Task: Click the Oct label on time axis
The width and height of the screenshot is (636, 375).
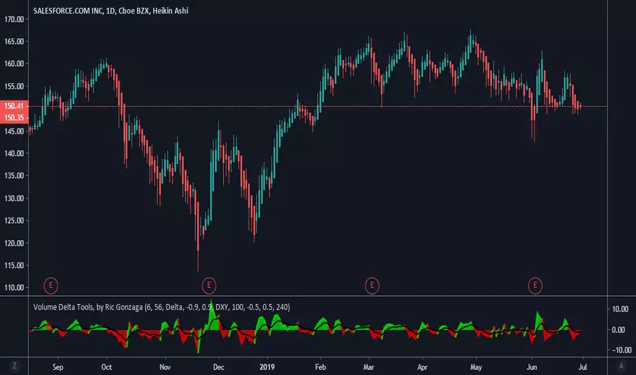Action: pyautogui.click(x=106, y=367)
